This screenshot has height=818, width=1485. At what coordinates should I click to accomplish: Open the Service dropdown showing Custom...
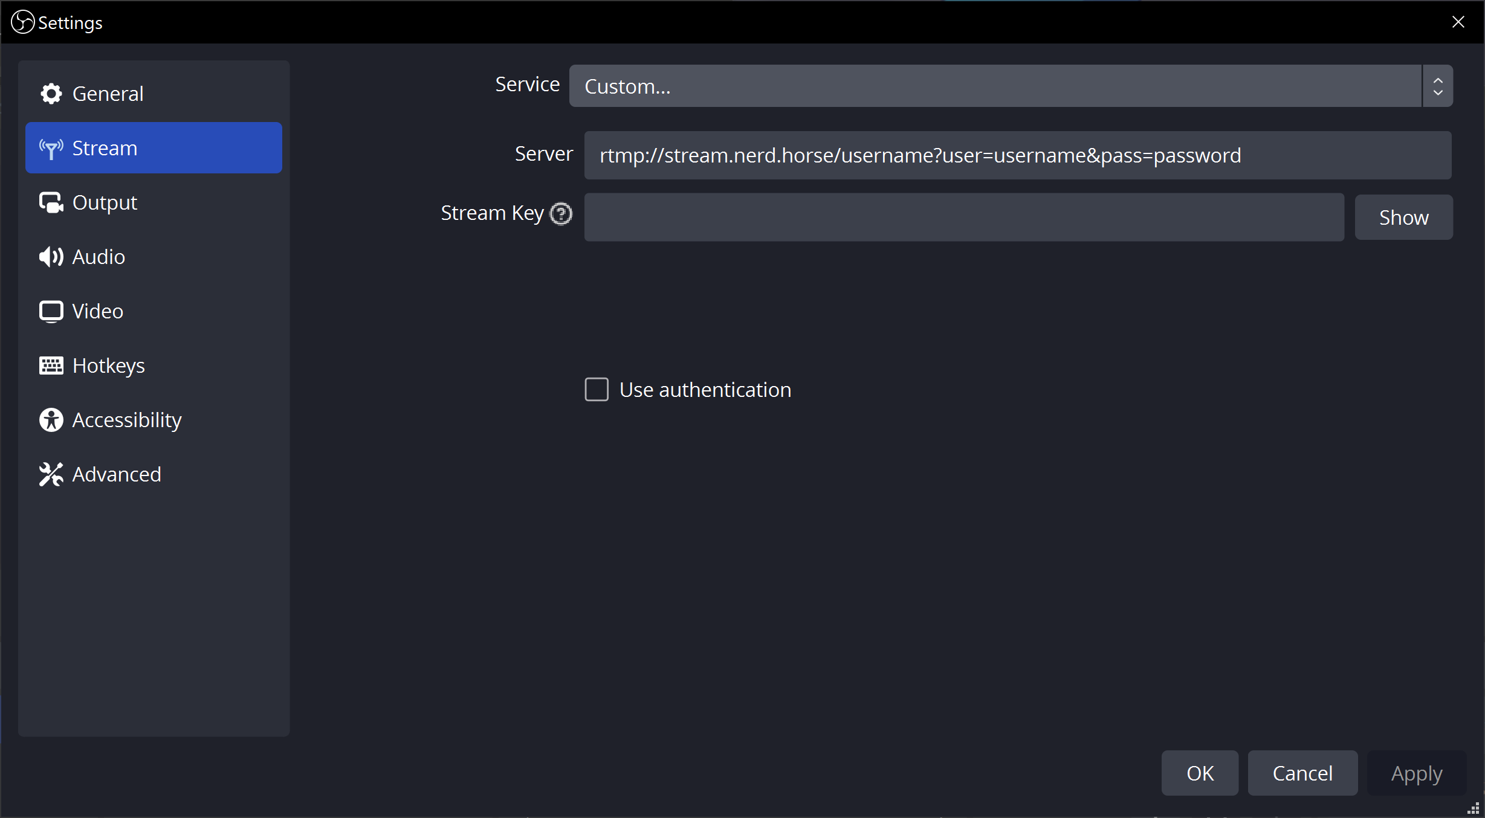pos(995,86)
